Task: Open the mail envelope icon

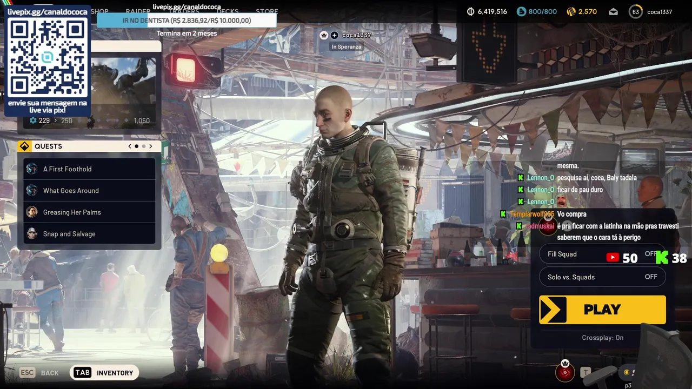Action: tap(613, 11)
